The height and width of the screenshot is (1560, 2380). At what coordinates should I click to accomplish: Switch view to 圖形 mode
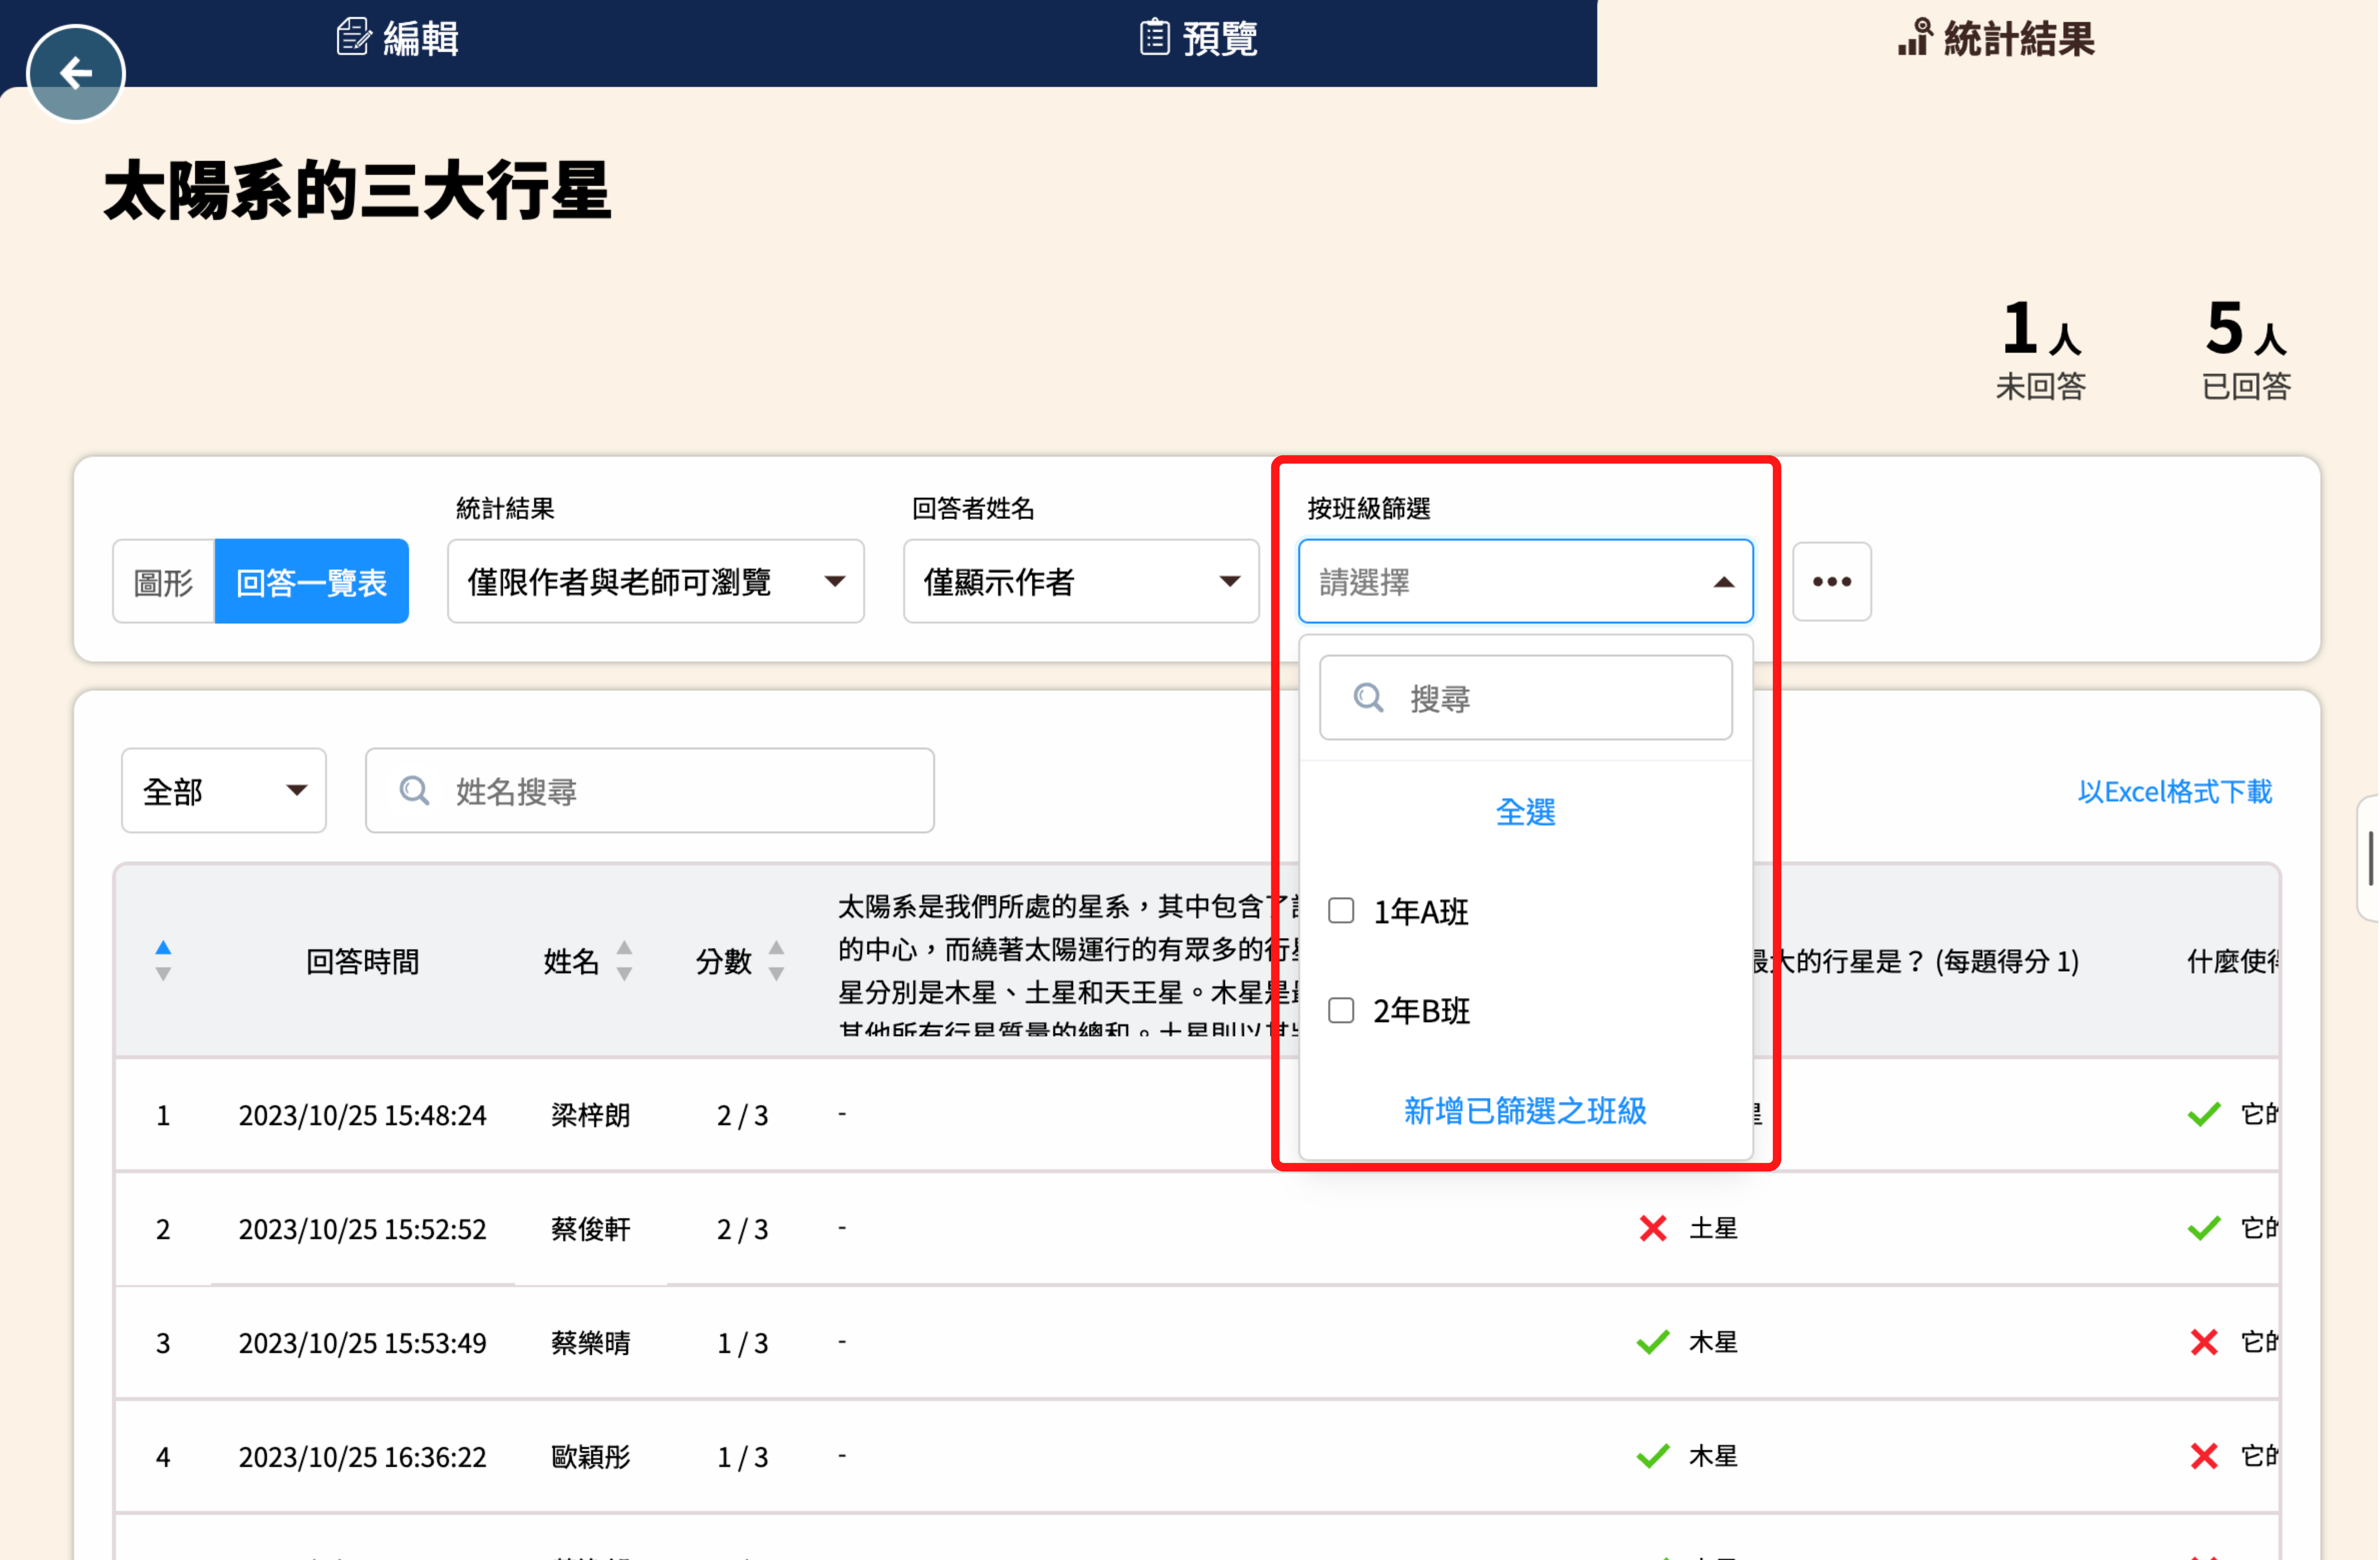[x=163, y=581]
